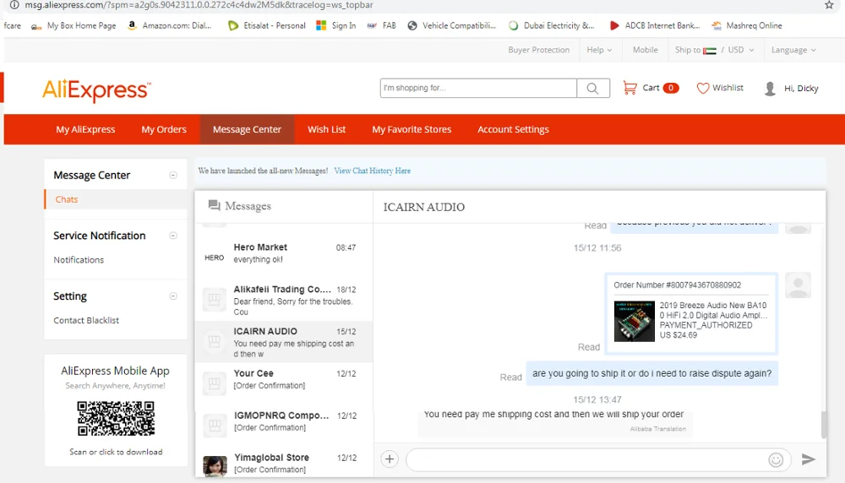Viewport: 845px width, 483px height.
Task: Click the user account avatar icon
Action: (x=770, y=89)
